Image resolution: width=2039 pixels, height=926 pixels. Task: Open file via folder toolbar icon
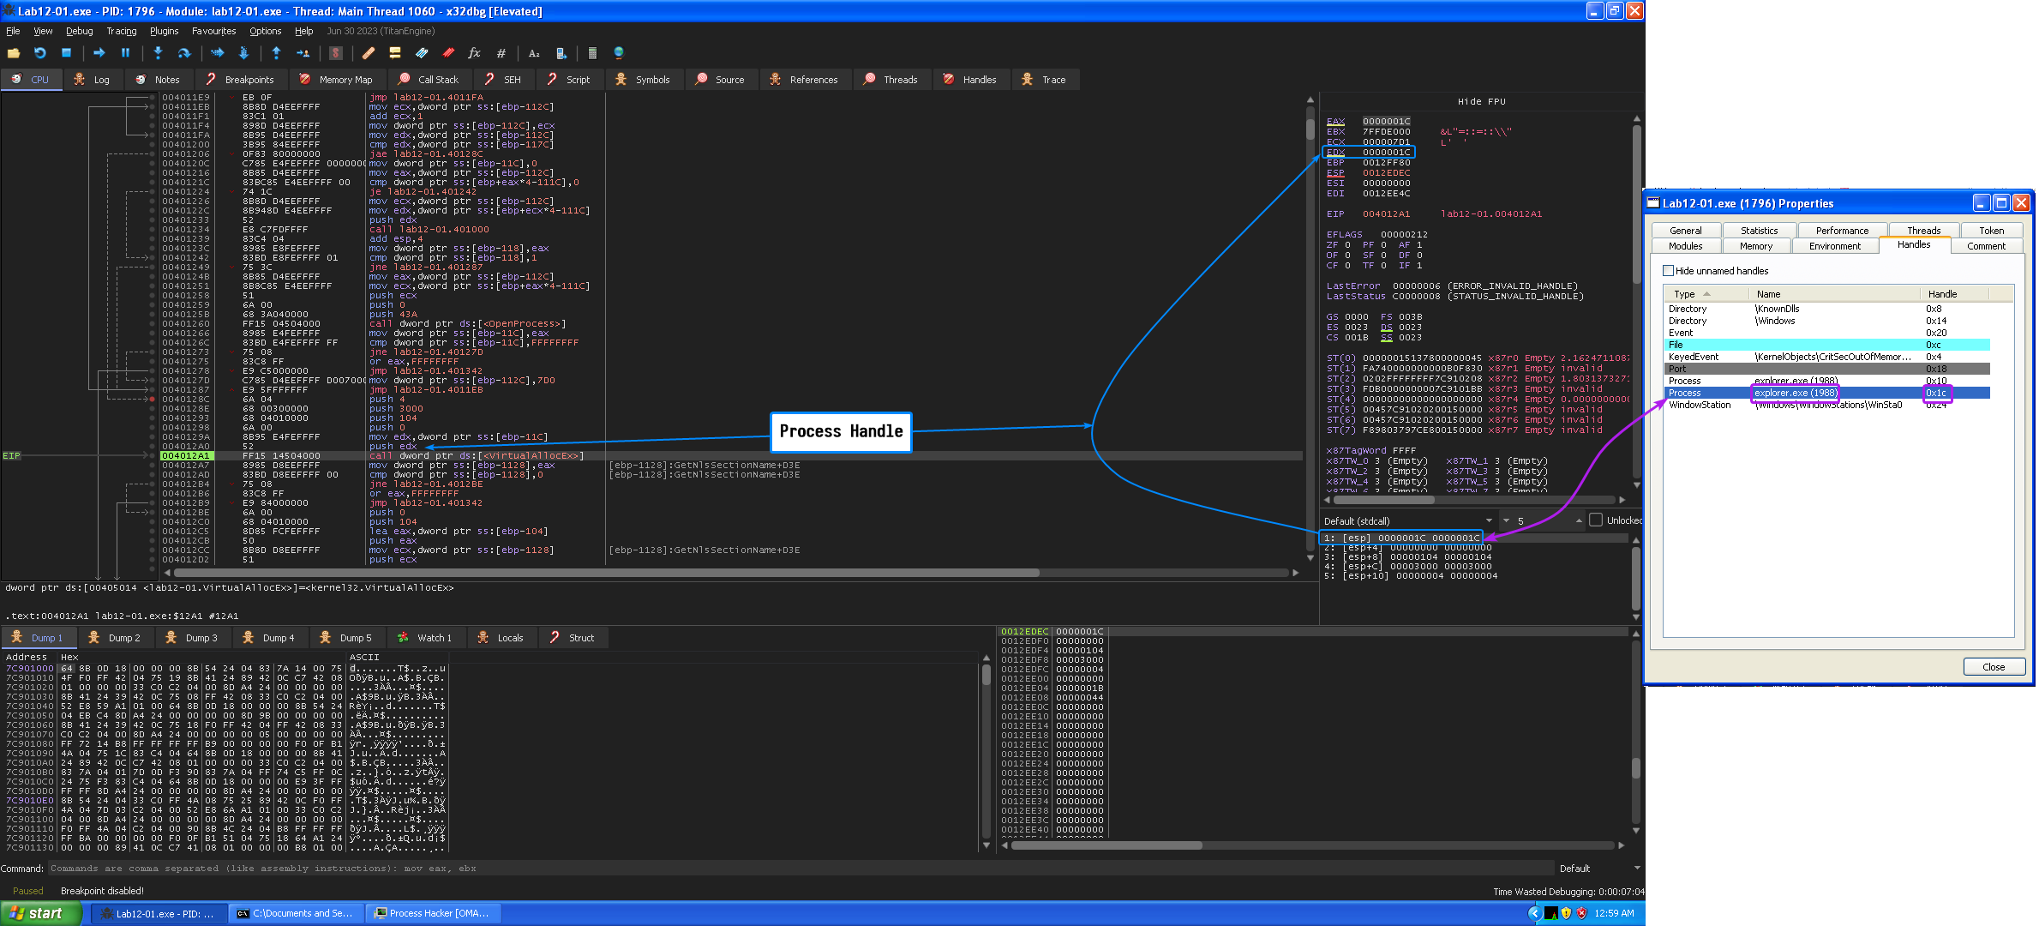tap(14, 53)
